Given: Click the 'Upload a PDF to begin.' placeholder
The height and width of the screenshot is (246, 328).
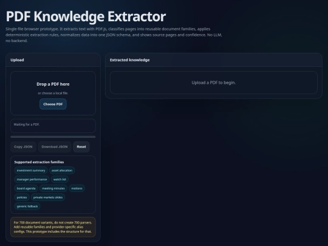Looking at the screenshot, I should tap(214, 83).
